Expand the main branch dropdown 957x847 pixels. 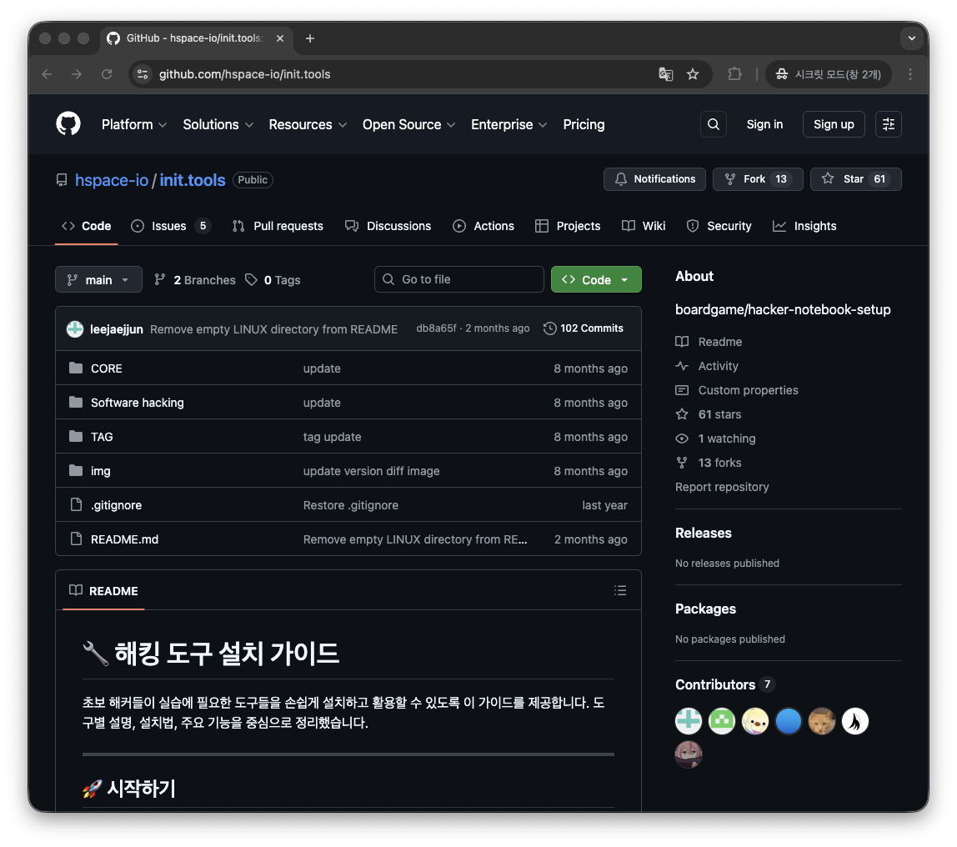pos(98,280)
